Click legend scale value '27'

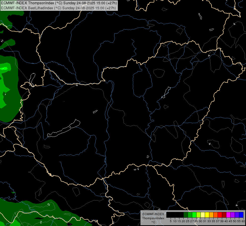(192, 221)
